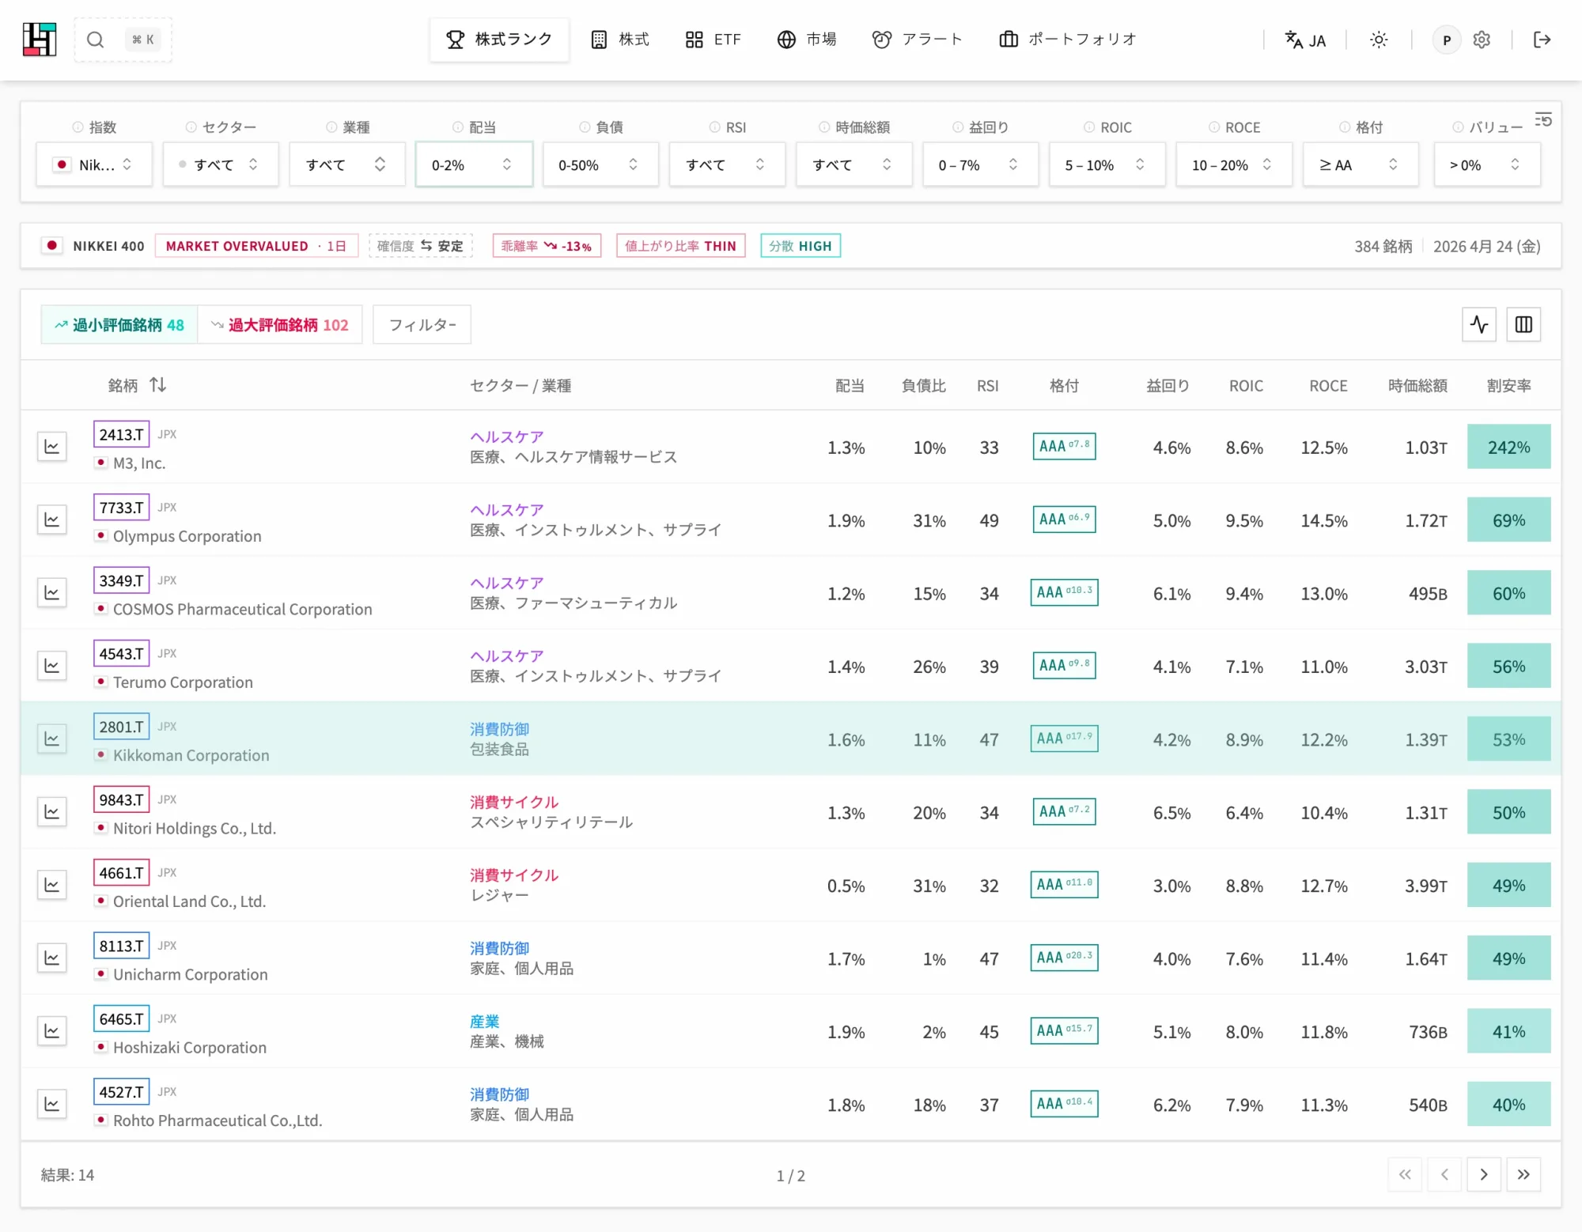The height and width of the screenshot is (1232, 1582).
Task: Click AAA rating badge for Unicharm
Action: coord(1064,958)
